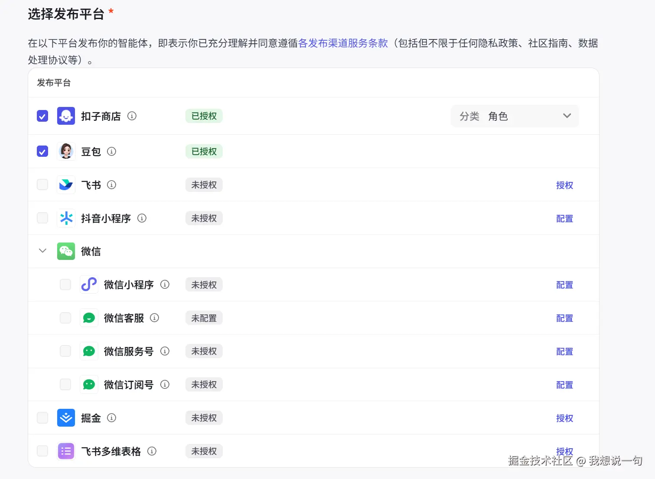This screenshot has width=655, height=479.
Task: Tick the 微信小程序 checkbox
Action: click(x=65, y=285)
